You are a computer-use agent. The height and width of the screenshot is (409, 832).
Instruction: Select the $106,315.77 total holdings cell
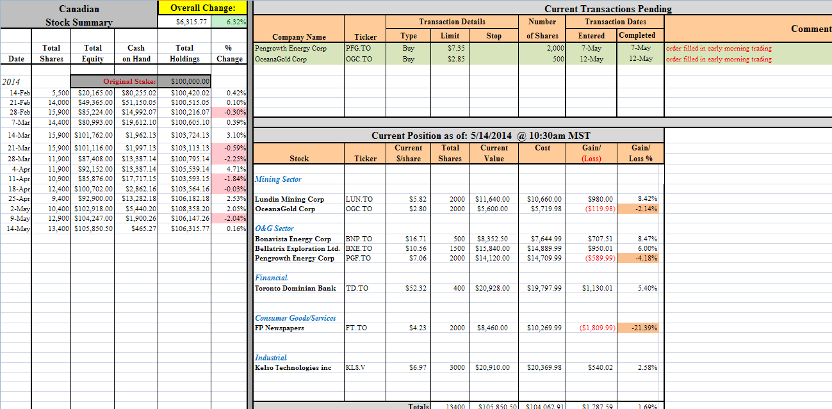click(x=184, y=229)
